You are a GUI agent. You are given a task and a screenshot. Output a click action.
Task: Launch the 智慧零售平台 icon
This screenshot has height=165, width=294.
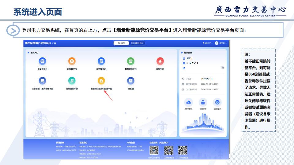131,61
